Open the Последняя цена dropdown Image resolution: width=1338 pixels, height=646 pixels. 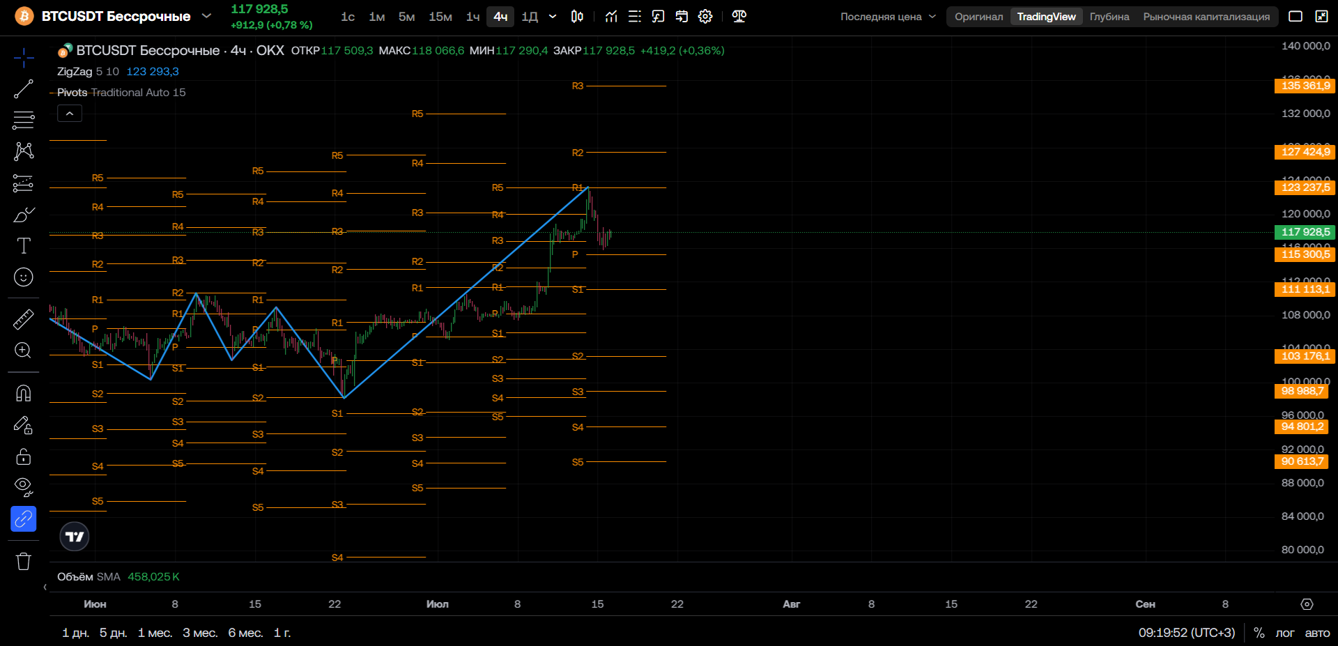click(888, 17)
